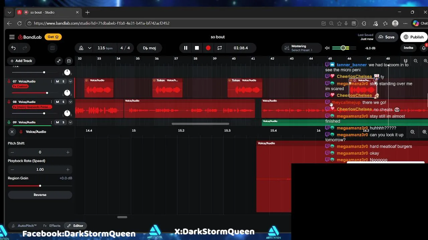Toggle snap-to-grid magnet icon
Screen dimensions: 428x240
[406, 61]
